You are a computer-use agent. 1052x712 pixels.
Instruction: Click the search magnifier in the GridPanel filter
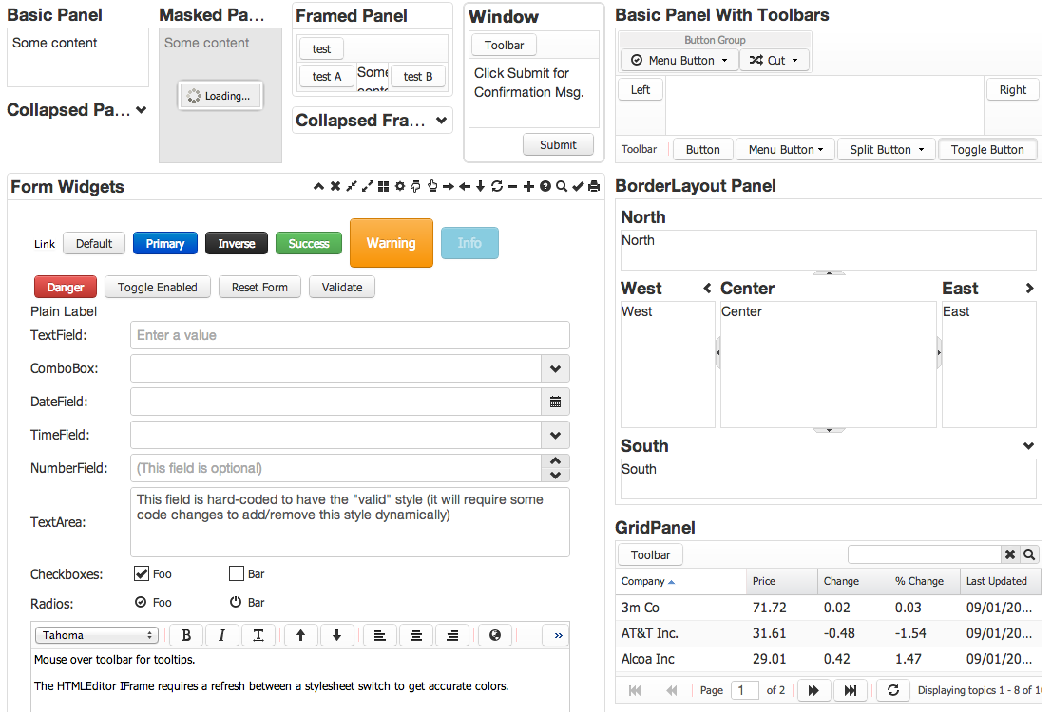pos(1029,553)
